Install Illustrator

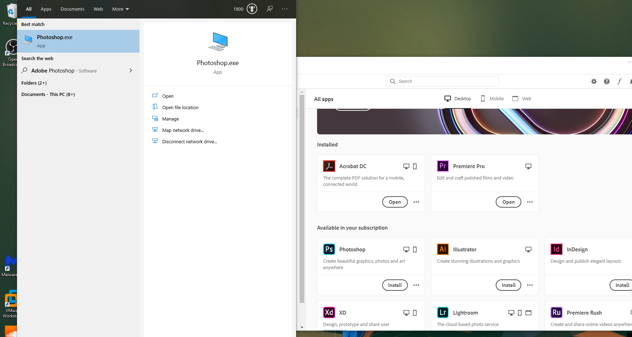pos(508,285)
